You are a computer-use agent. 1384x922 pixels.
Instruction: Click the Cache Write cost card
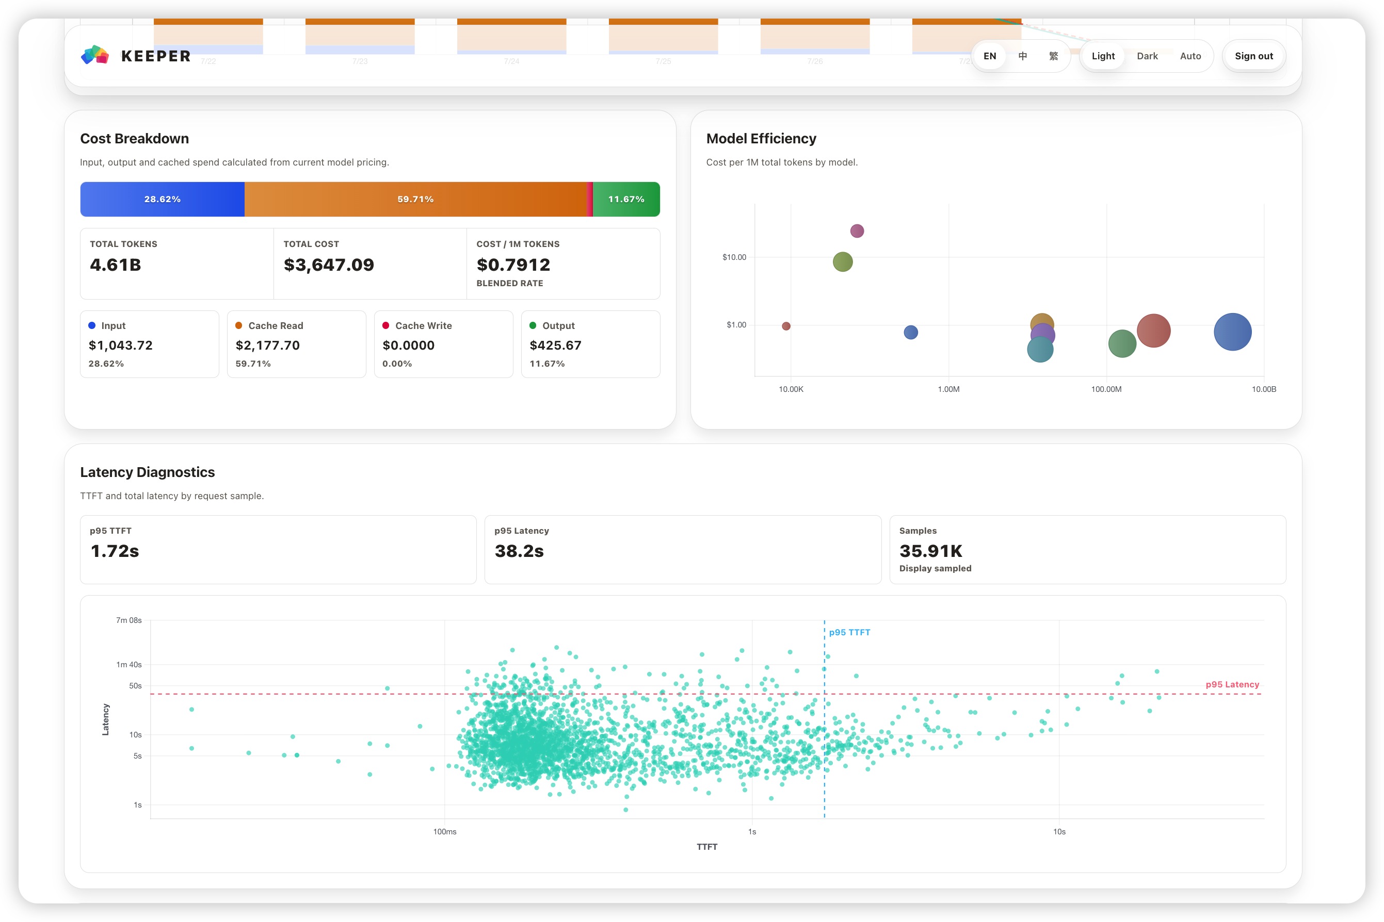(444, 344)
